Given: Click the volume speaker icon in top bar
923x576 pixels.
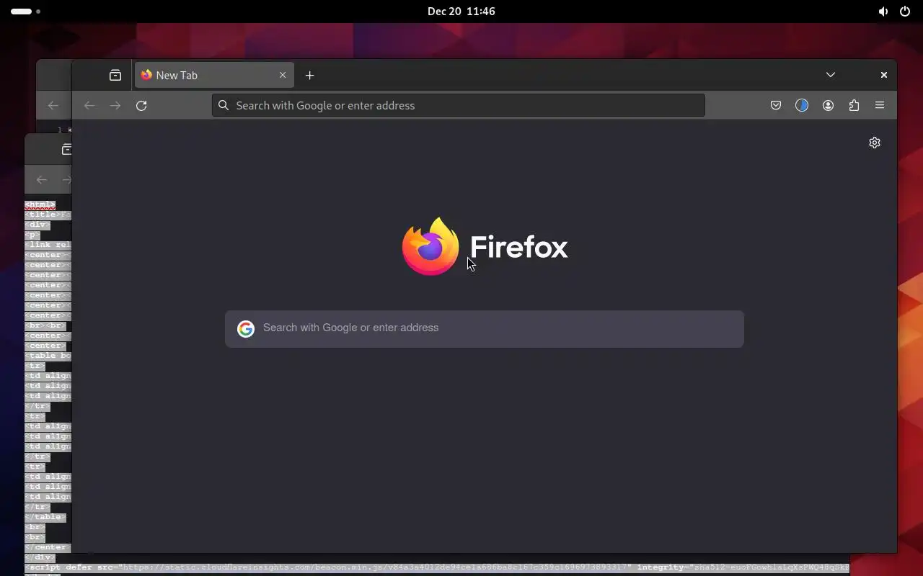Looking at the screenshot, I should [x=883, y=12].
